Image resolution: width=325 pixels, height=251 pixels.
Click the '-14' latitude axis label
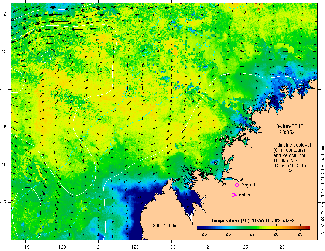[4, 89]
